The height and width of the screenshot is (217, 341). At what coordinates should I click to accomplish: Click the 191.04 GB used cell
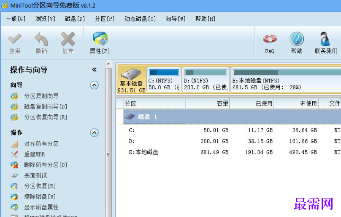259,152
